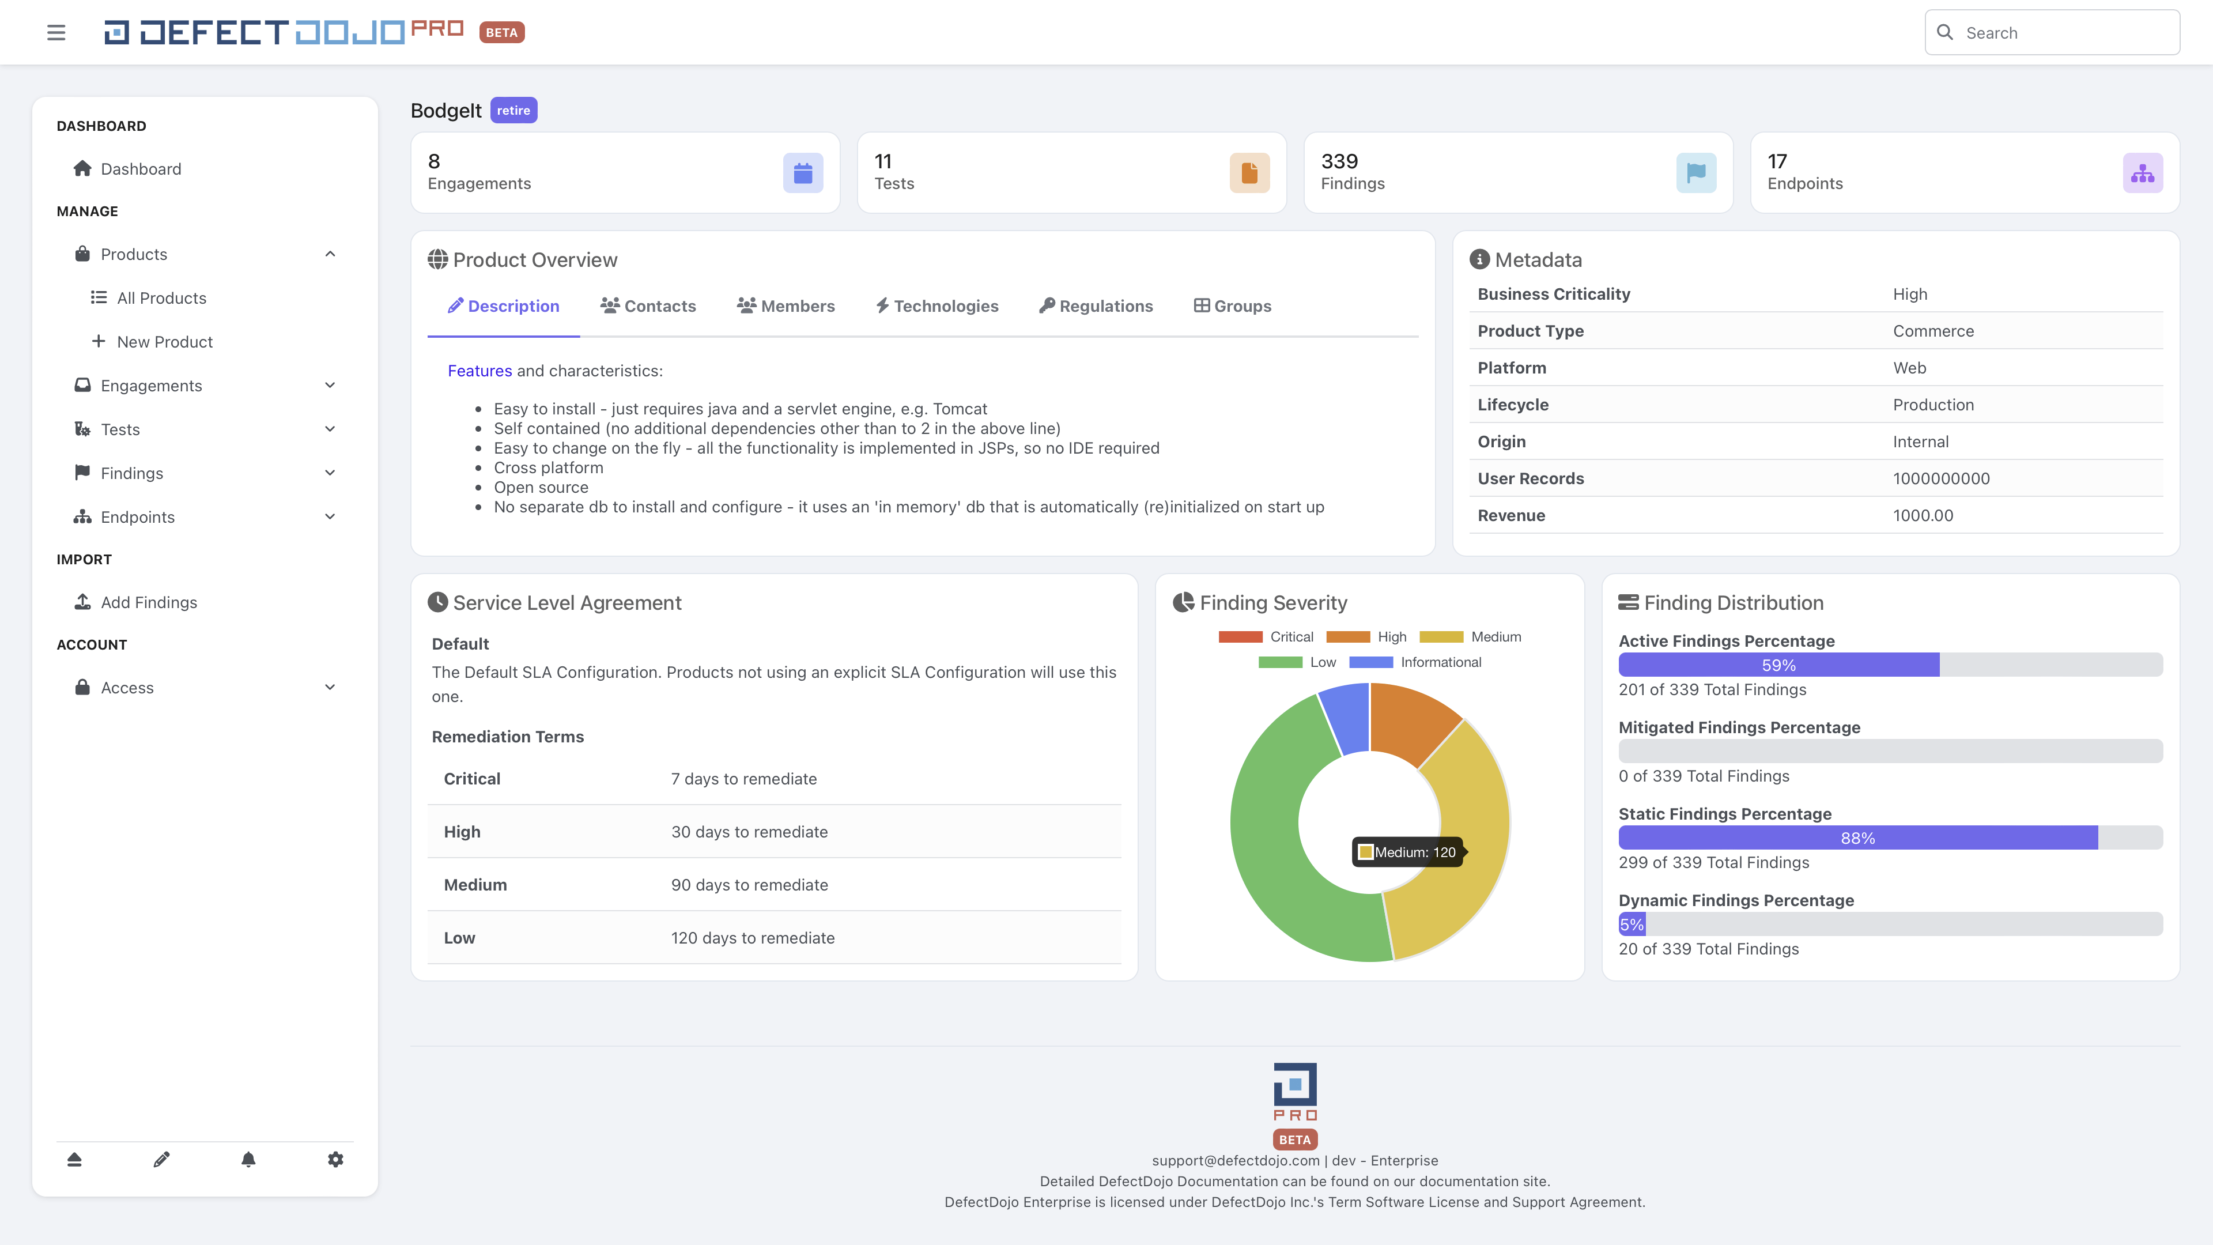2213x1245 pixels.
Task: Click the edit pencil at sidebar bottom
Action: click(161, 1159)
